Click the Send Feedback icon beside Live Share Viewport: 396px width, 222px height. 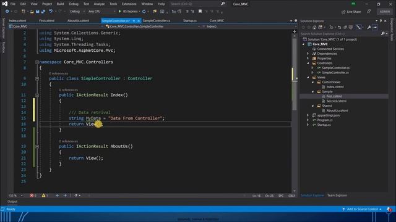click(x=369, y=12)
